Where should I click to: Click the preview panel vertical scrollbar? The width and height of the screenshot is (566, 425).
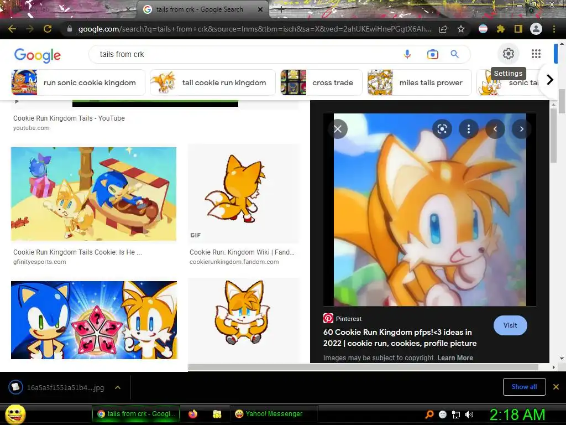[553, 135]
